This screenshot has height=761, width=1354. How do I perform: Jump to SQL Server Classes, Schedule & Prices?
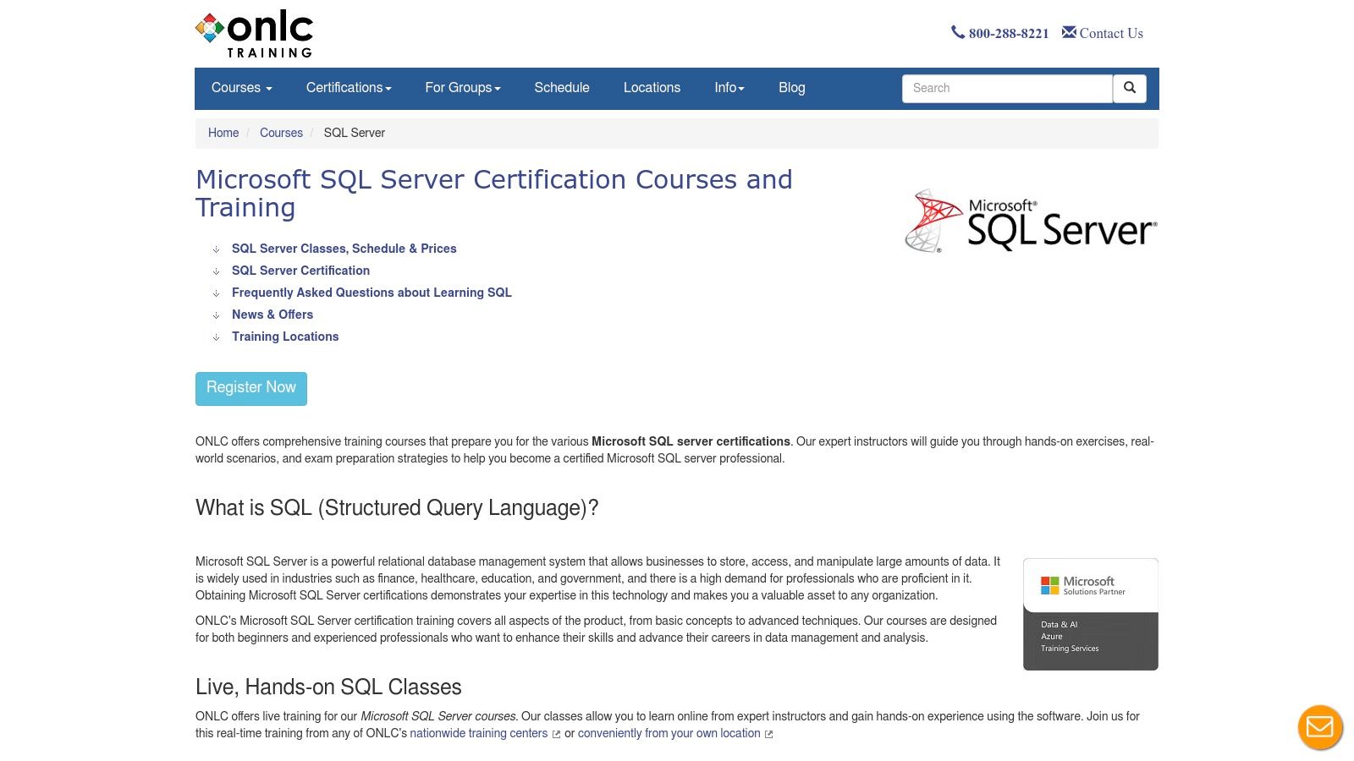tap(344, 249)
